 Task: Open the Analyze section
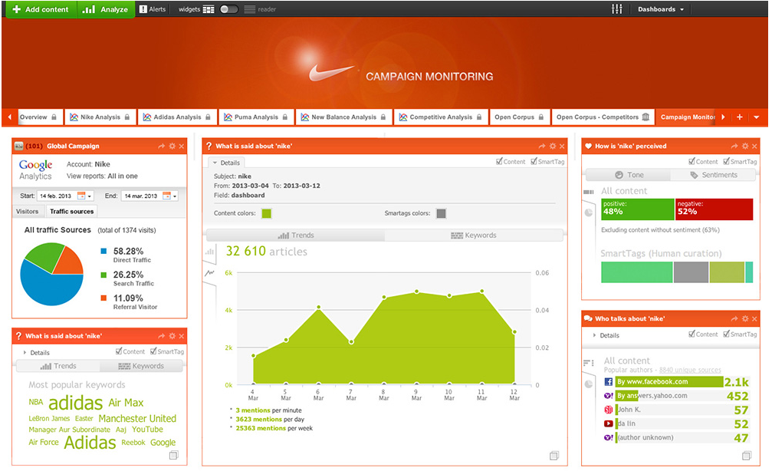coord(106,9)
